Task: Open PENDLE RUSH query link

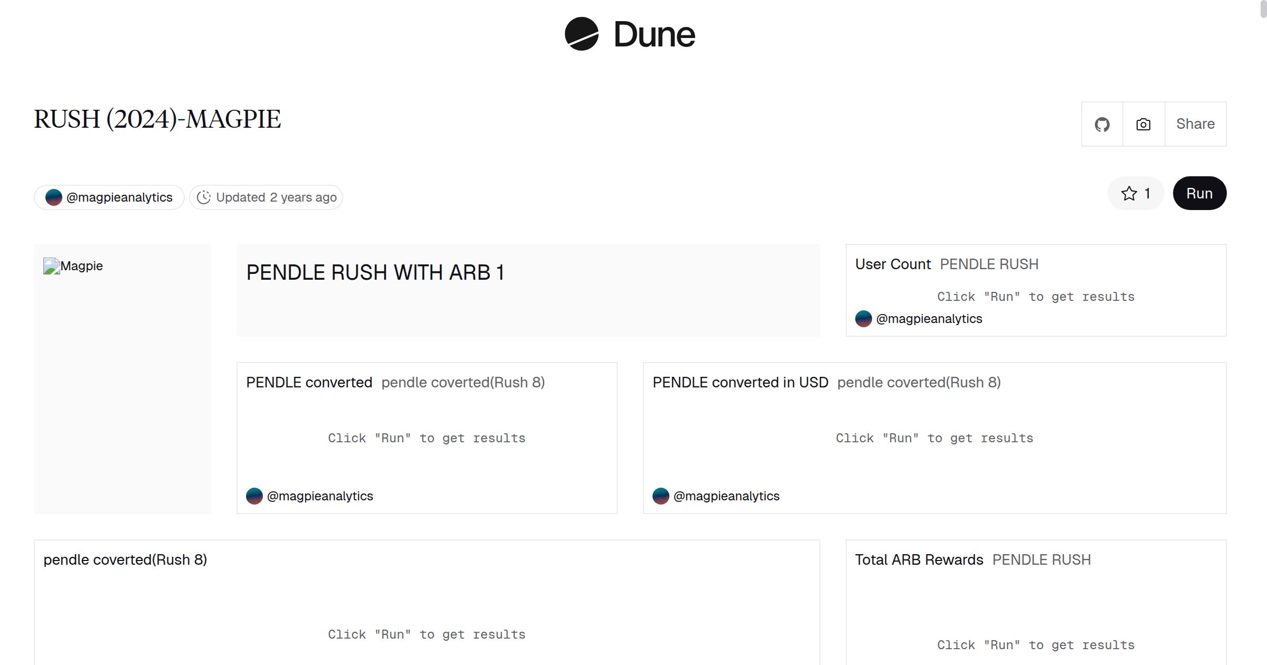Action: [x=989, y=264]
